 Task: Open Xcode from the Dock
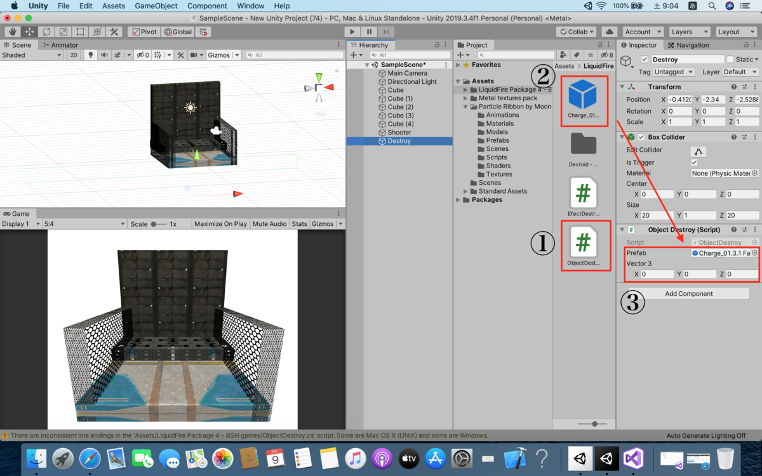click(515, 458)
